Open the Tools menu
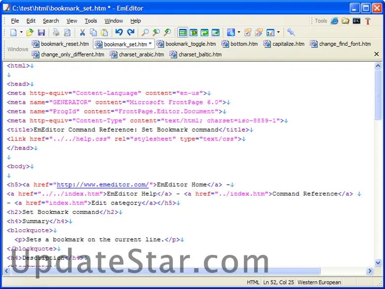The height and width of the screenshot is (289, 385). pos(91,21)
